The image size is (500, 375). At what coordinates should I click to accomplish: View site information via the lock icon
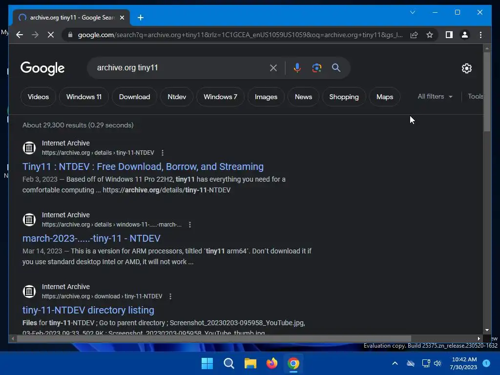pos(70,35)
